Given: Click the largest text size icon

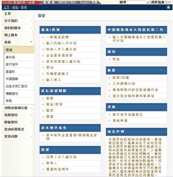Looking at the screenshot, I should coord(53,3).
